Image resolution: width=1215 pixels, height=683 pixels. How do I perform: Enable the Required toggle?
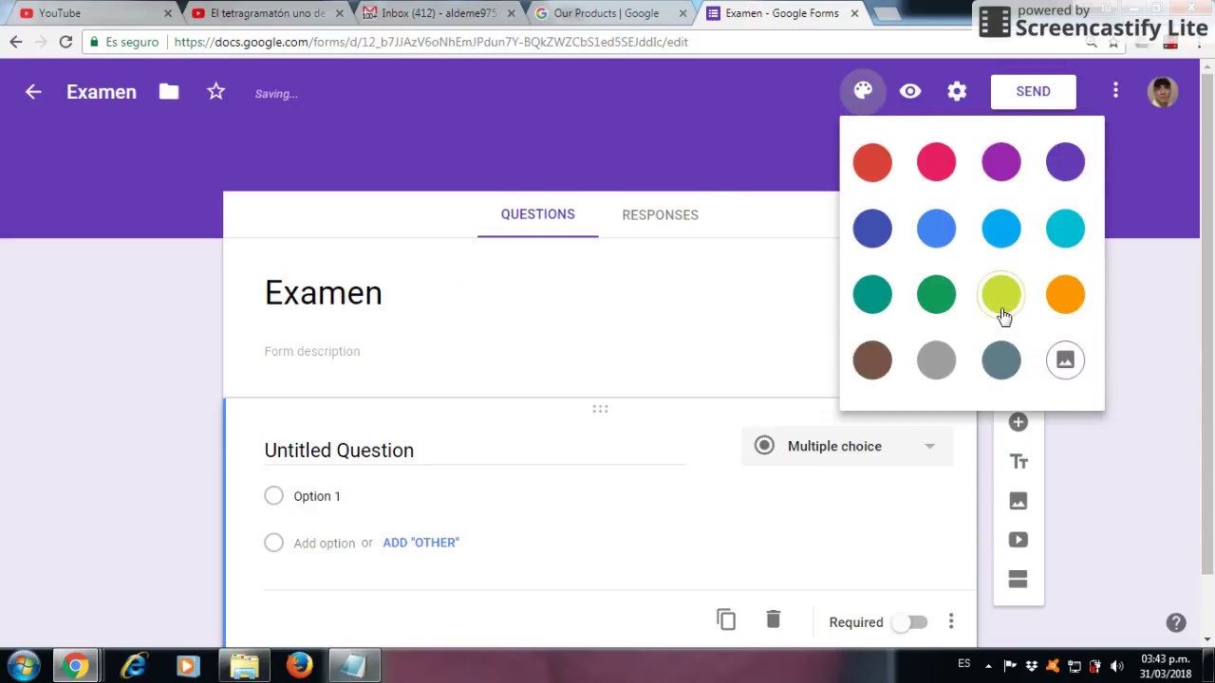pos(909,621)
